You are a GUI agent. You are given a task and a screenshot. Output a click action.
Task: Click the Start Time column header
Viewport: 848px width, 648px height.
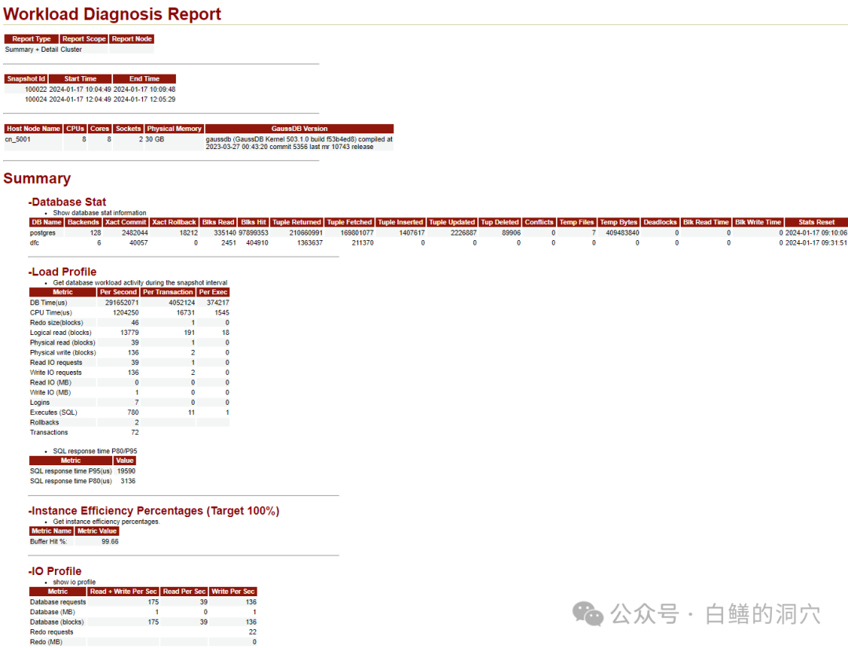tap(80, 79)
